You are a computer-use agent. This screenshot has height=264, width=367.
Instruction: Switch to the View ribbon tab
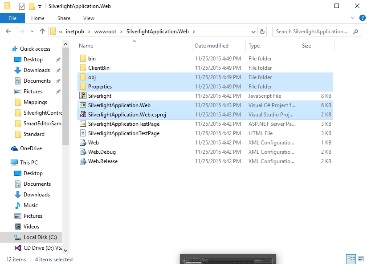89,18
